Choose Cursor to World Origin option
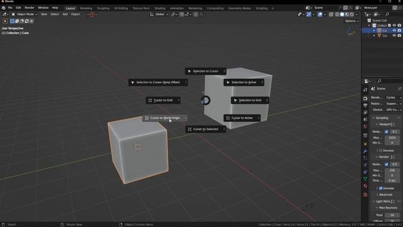Viewport: 403px width, 227px height. (x=165, y=118)
